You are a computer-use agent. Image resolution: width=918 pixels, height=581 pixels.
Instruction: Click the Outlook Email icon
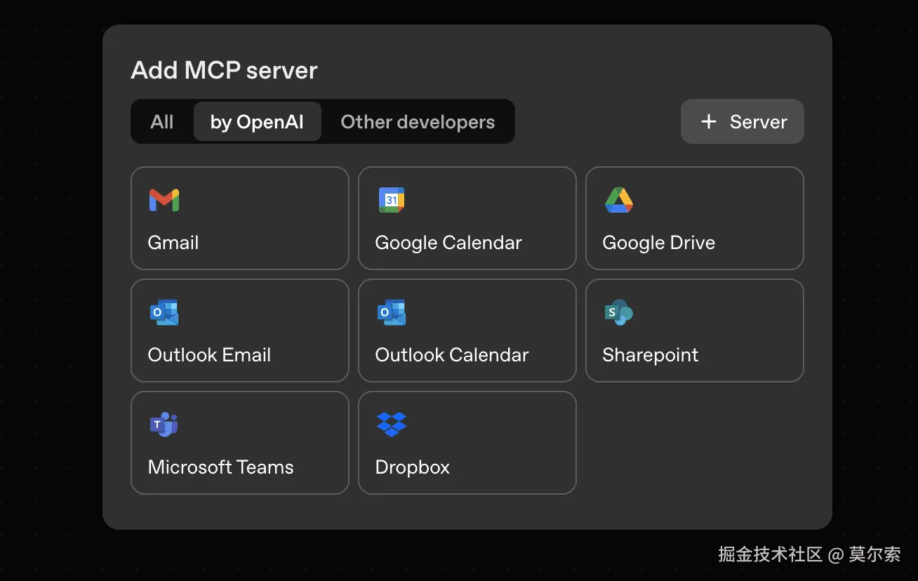pos(164,312)
